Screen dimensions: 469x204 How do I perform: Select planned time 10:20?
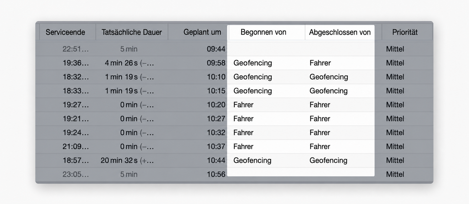coord(216,105)
